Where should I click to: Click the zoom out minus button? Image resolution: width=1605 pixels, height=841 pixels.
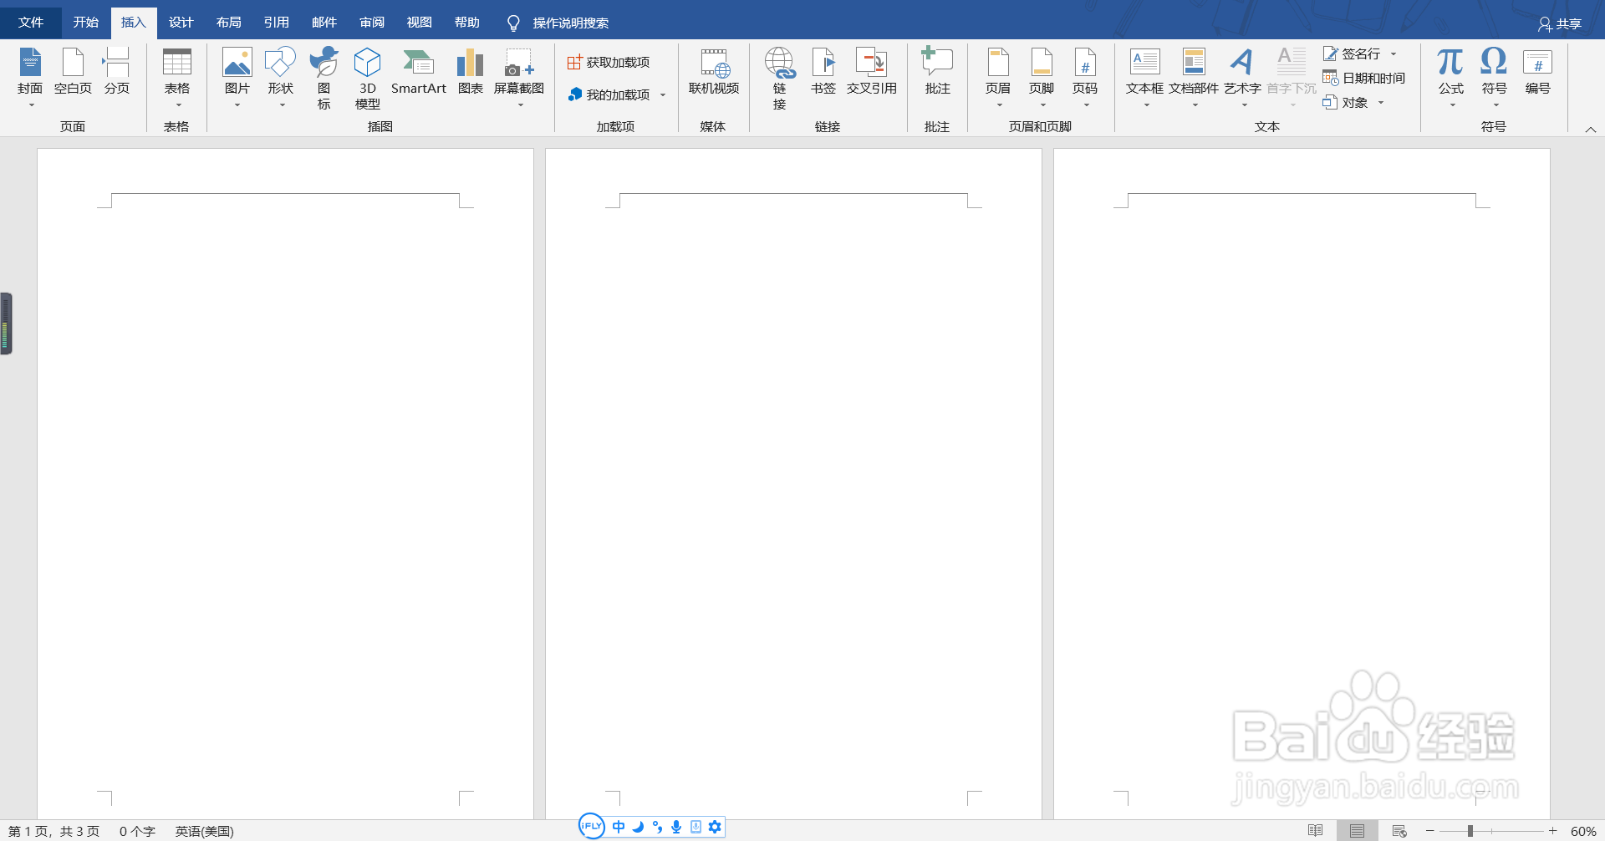point(1430,831)
